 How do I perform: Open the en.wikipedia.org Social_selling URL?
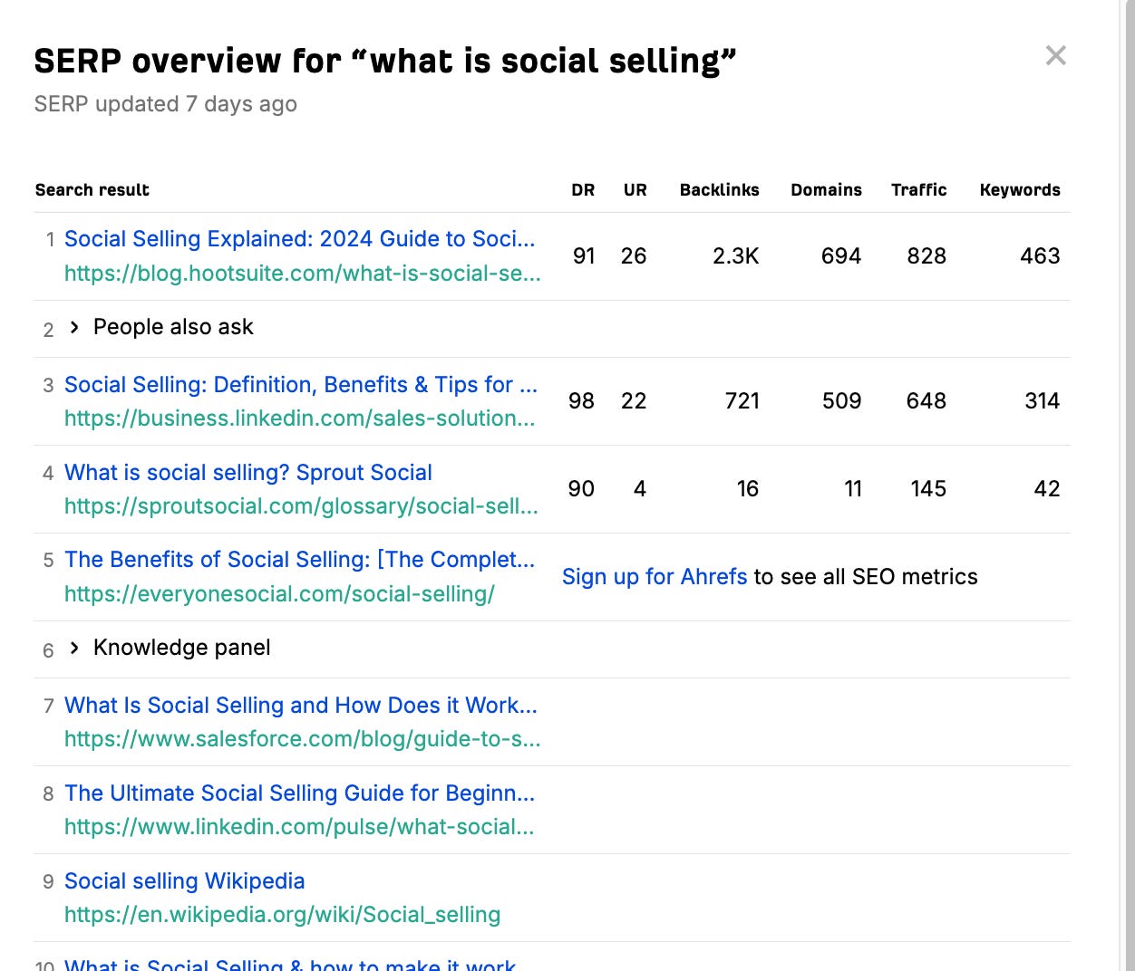coord(282,915)
